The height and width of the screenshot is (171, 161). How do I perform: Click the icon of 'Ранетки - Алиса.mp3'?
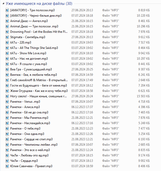7,107
